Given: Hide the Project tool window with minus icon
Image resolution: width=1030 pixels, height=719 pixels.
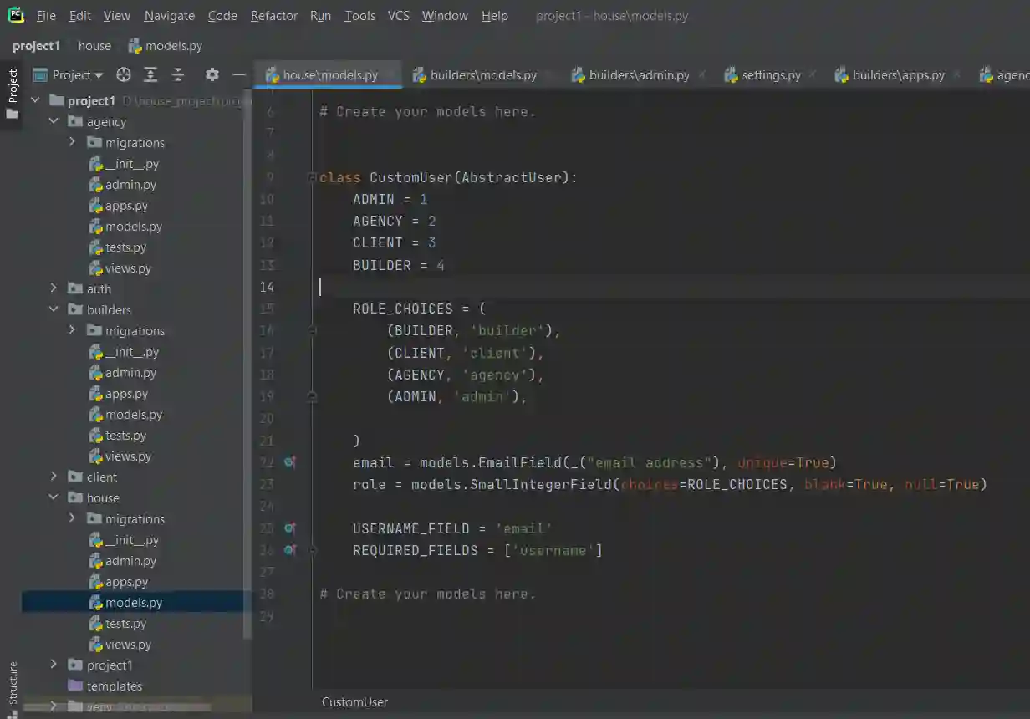Looking at the screenshot, I should (239, 74).
